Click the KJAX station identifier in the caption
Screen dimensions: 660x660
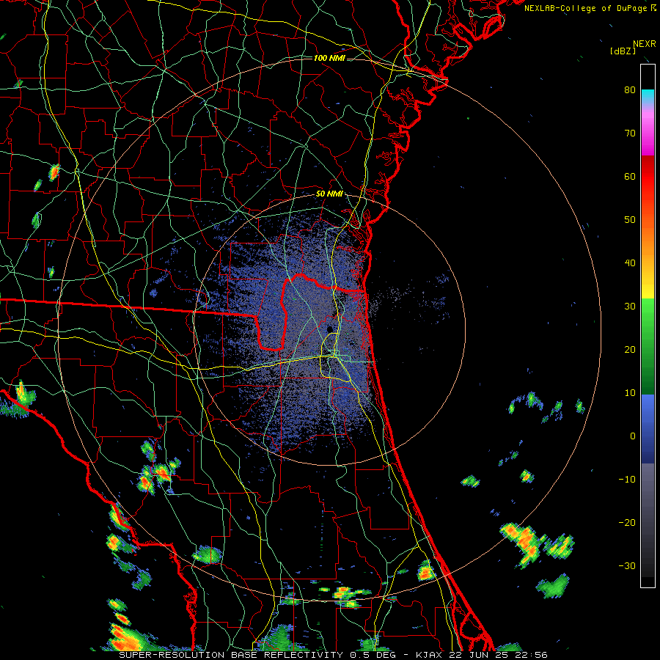[430, 655]
